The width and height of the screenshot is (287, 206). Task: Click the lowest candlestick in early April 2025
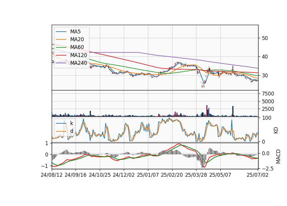point(202,86)
